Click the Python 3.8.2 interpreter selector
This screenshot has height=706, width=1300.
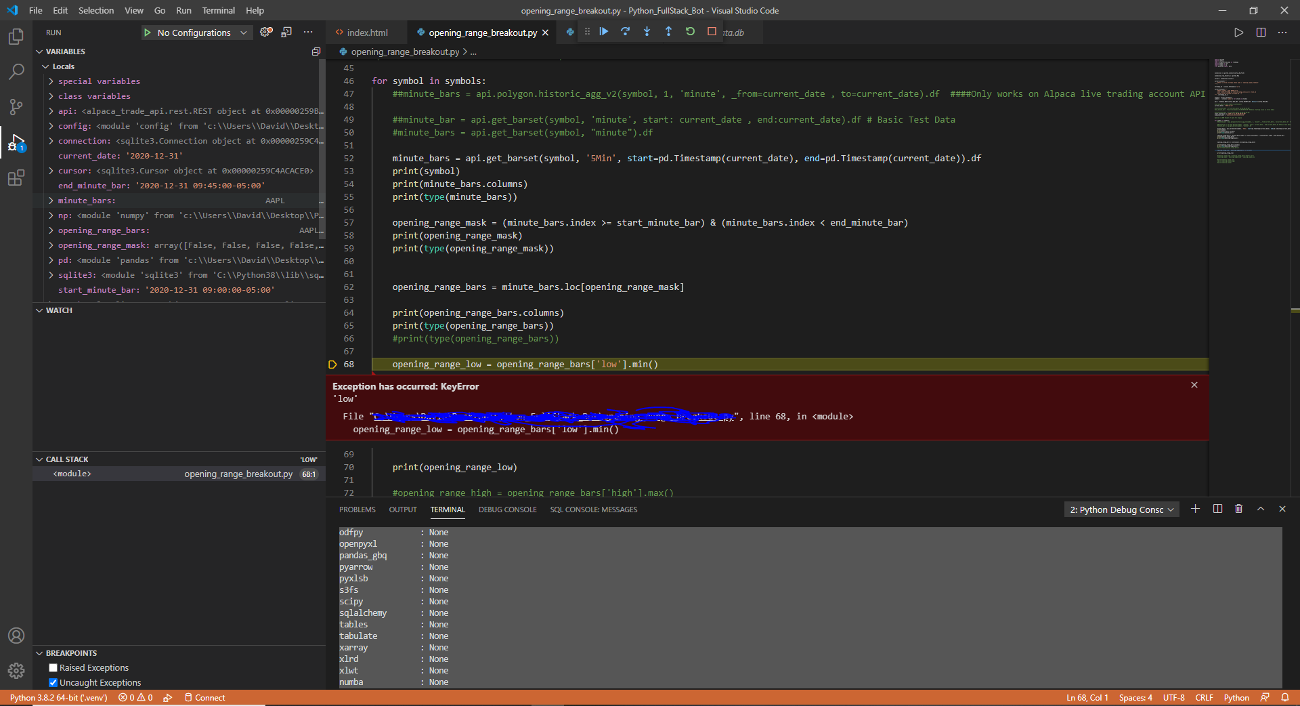[x=58, y=698]
